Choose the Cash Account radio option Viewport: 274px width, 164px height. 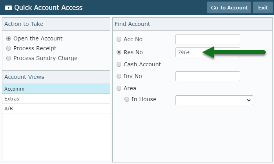pos(119,64)
